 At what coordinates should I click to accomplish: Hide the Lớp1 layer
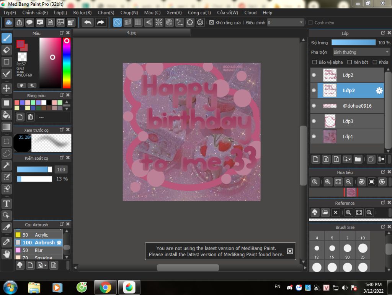tap(314, 137)
